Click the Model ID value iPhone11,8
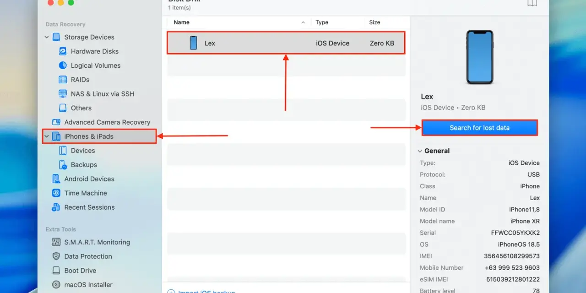The height and width of the screenshot is (293, 586). click(524, 210)
